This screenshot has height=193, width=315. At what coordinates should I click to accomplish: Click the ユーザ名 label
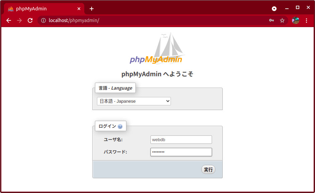(113, 139)
